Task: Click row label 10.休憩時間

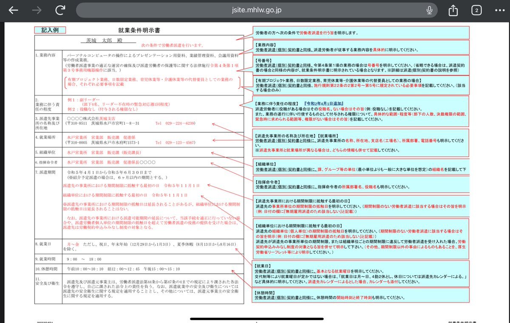Action: click(47, 269)
